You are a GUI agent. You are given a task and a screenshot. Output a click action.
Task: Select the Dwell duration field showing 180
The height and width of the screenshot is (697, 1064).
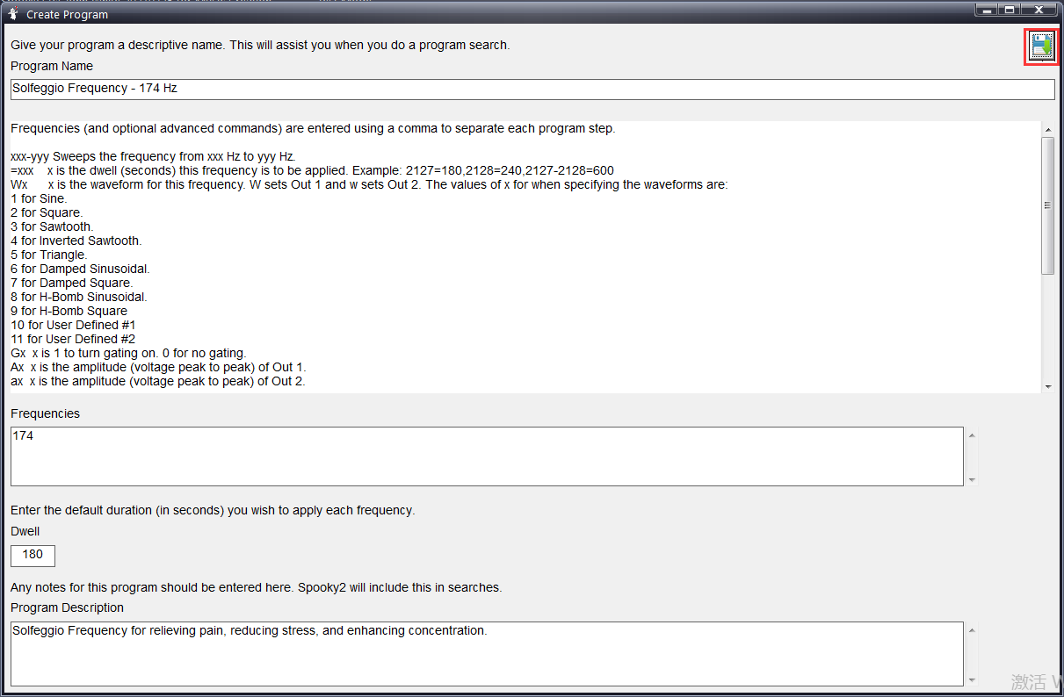[x=33, y=555]
